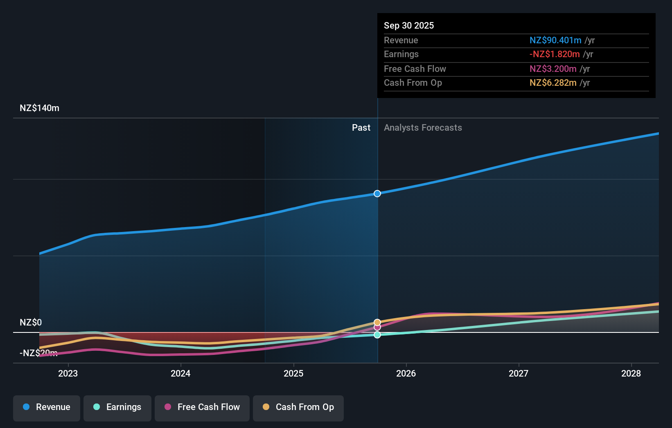Select the yellow Cash From Op legend dot
The width and height of the screenshot is (672, 428).
pyautogui.click(x=266, y=407)
